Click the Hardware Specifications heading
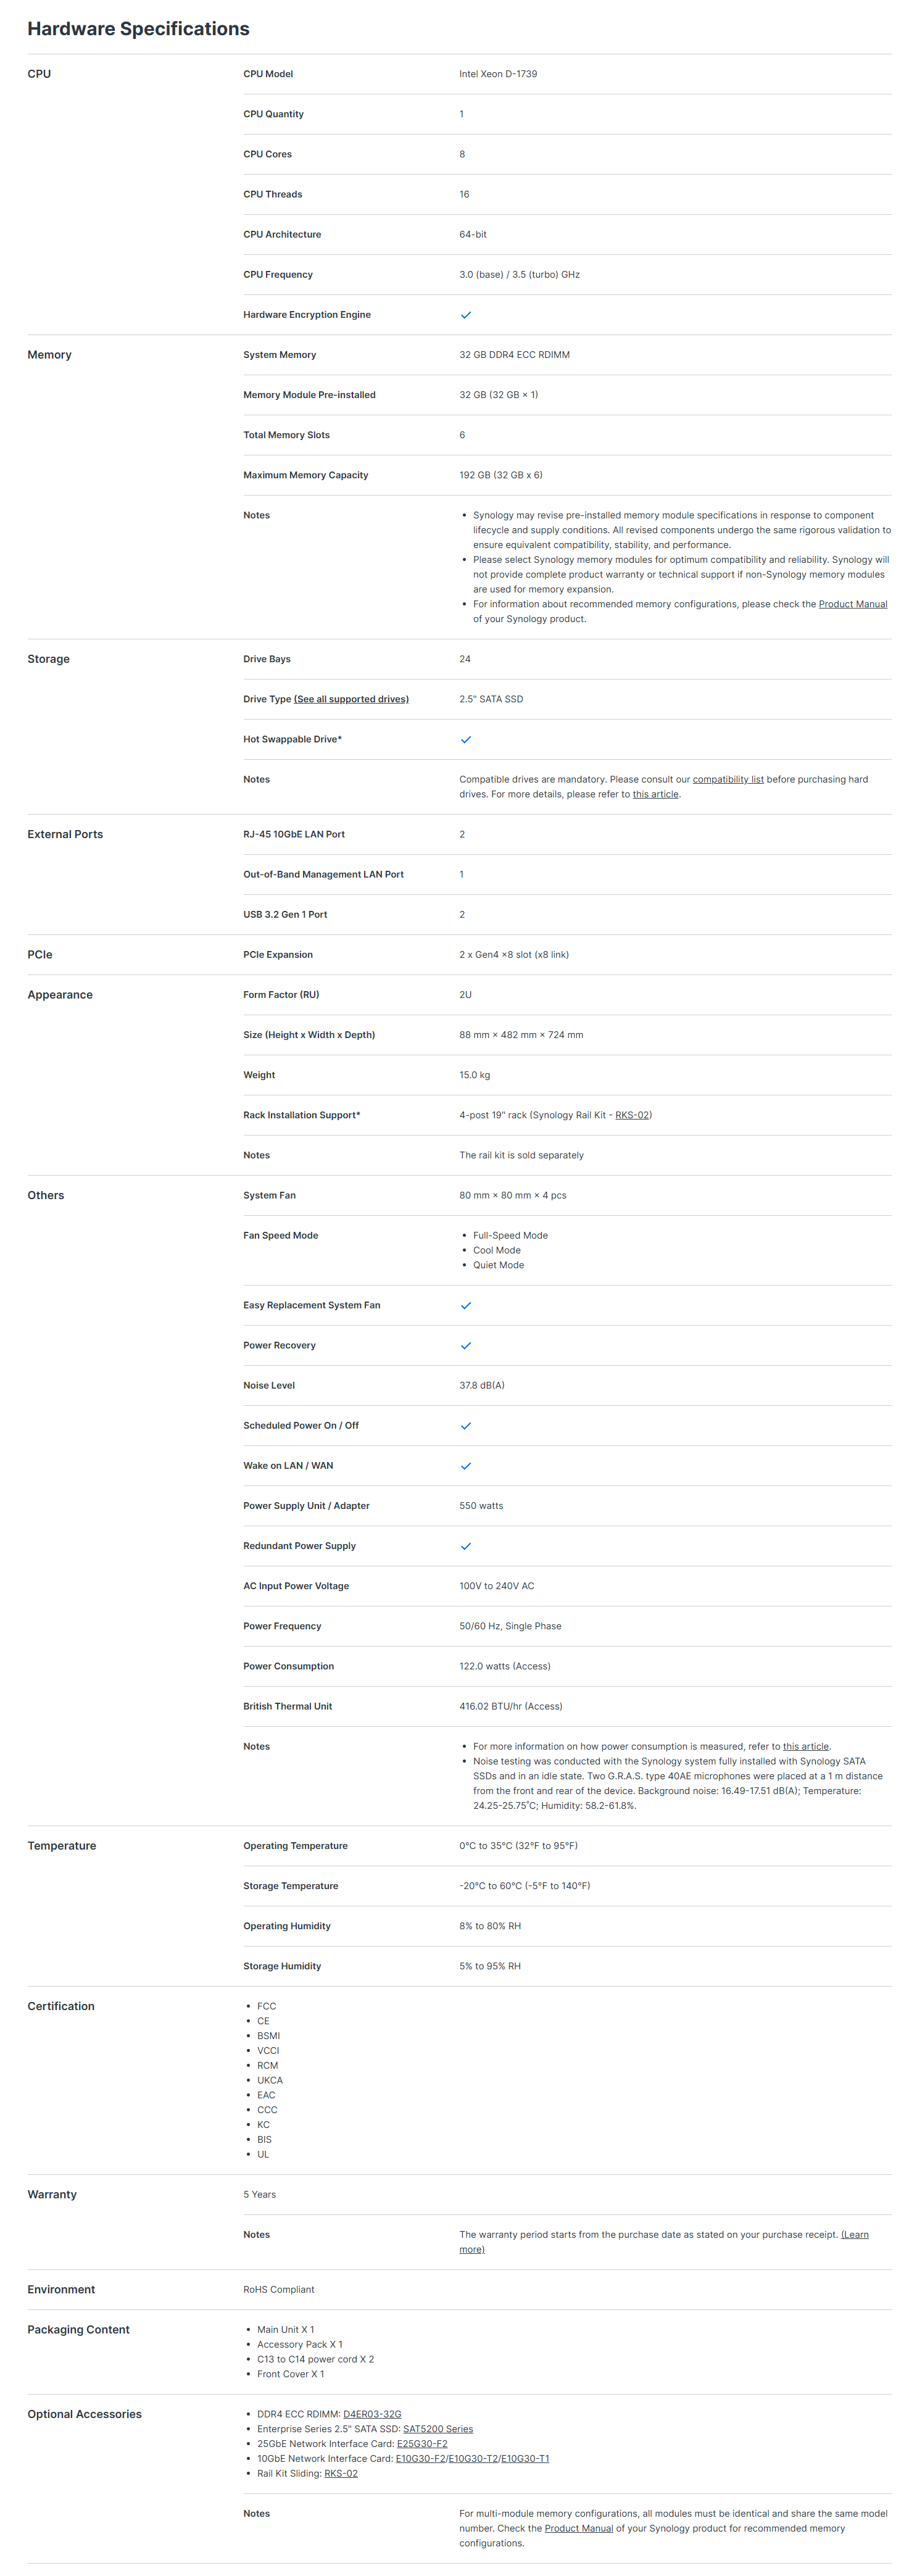Image resolution: width=917 pixels, height=2576 pixels. coord(138,29)
